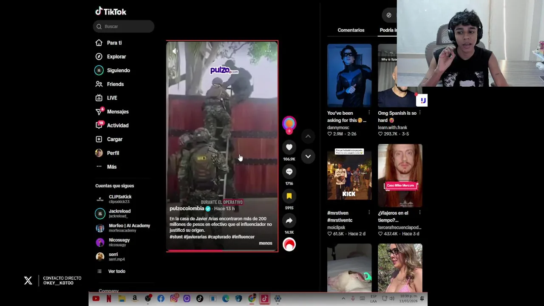Open the black TikTok taskbar icon
Screen dimensions: 544x306
(x=200, y=299)
